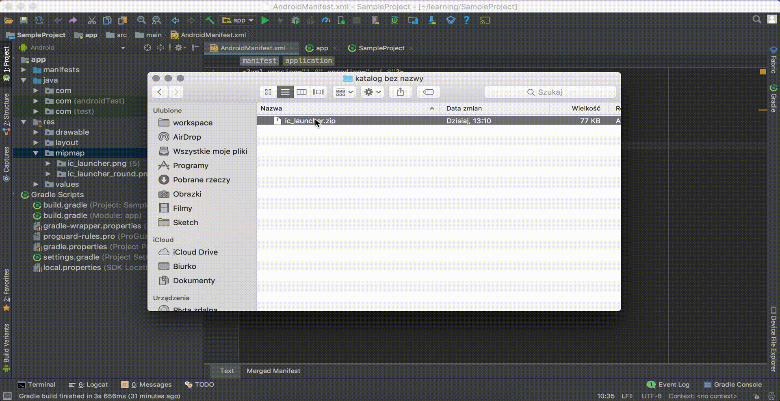Screen dimensions: 780x401
Task: Click the Debug app bug icon
Action: click(295, 20)
